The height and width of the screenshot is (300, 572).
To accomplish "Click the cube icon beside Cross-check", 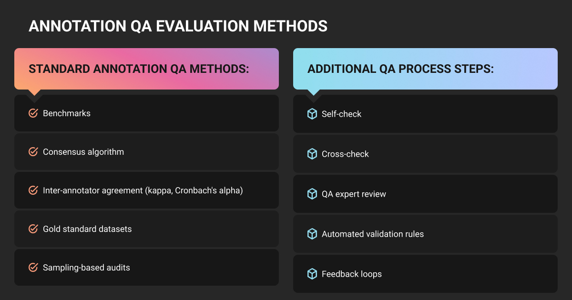I will coord(312,154).
